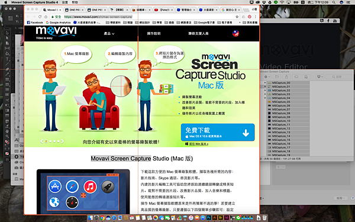Open the Google Analytics bookmark
Screen dimensions: 355x222
click(x=58, y=22)
